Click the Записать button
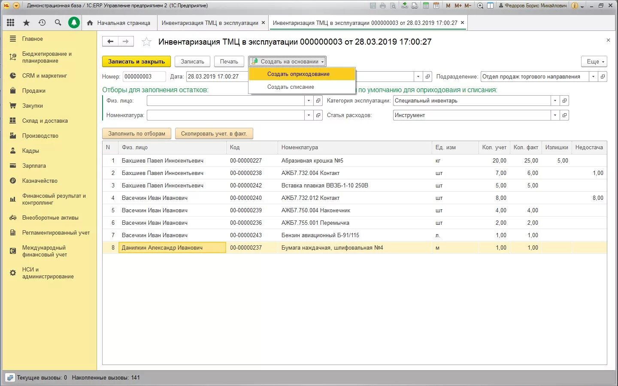Image resolution: width=618 pixels, height=386 pixels. click(192, 61)
